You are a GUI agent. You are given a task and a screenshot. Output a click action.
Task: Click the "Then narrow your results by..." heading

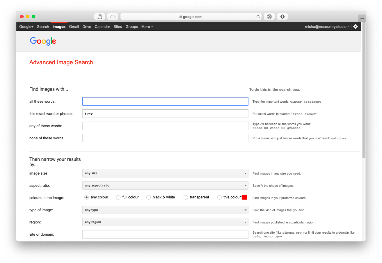55,162
